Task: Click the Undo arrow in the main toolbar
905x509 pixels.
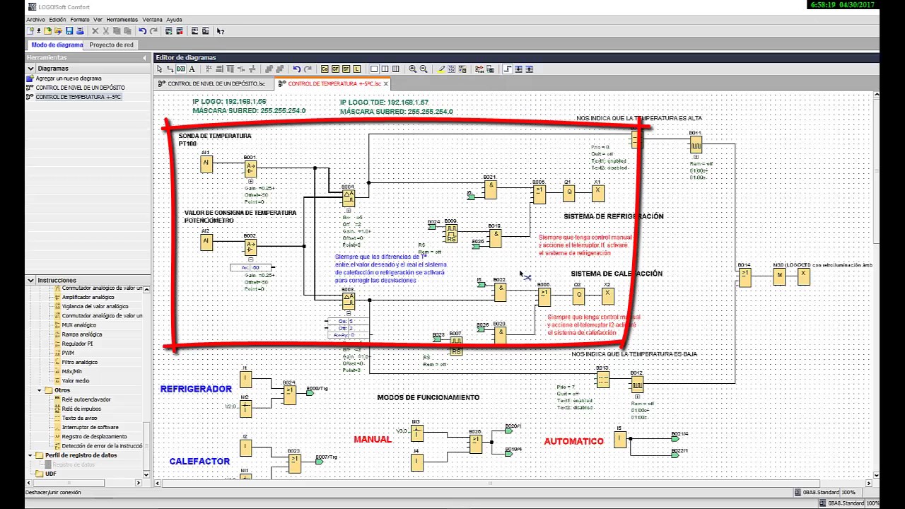Action: point(142,31)
